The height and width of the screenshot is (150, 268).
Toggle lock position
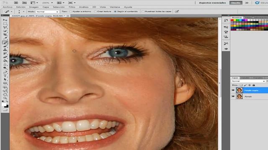click(x=250, y=85)
